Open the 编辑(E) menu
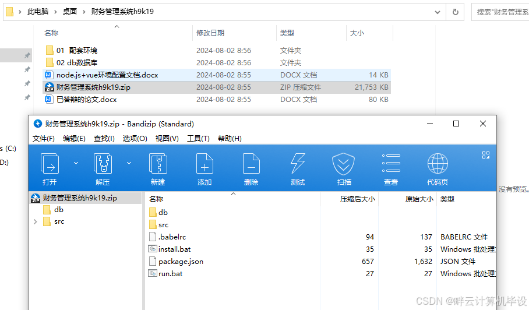Screen dimensions: 529x310 point(74,139)
